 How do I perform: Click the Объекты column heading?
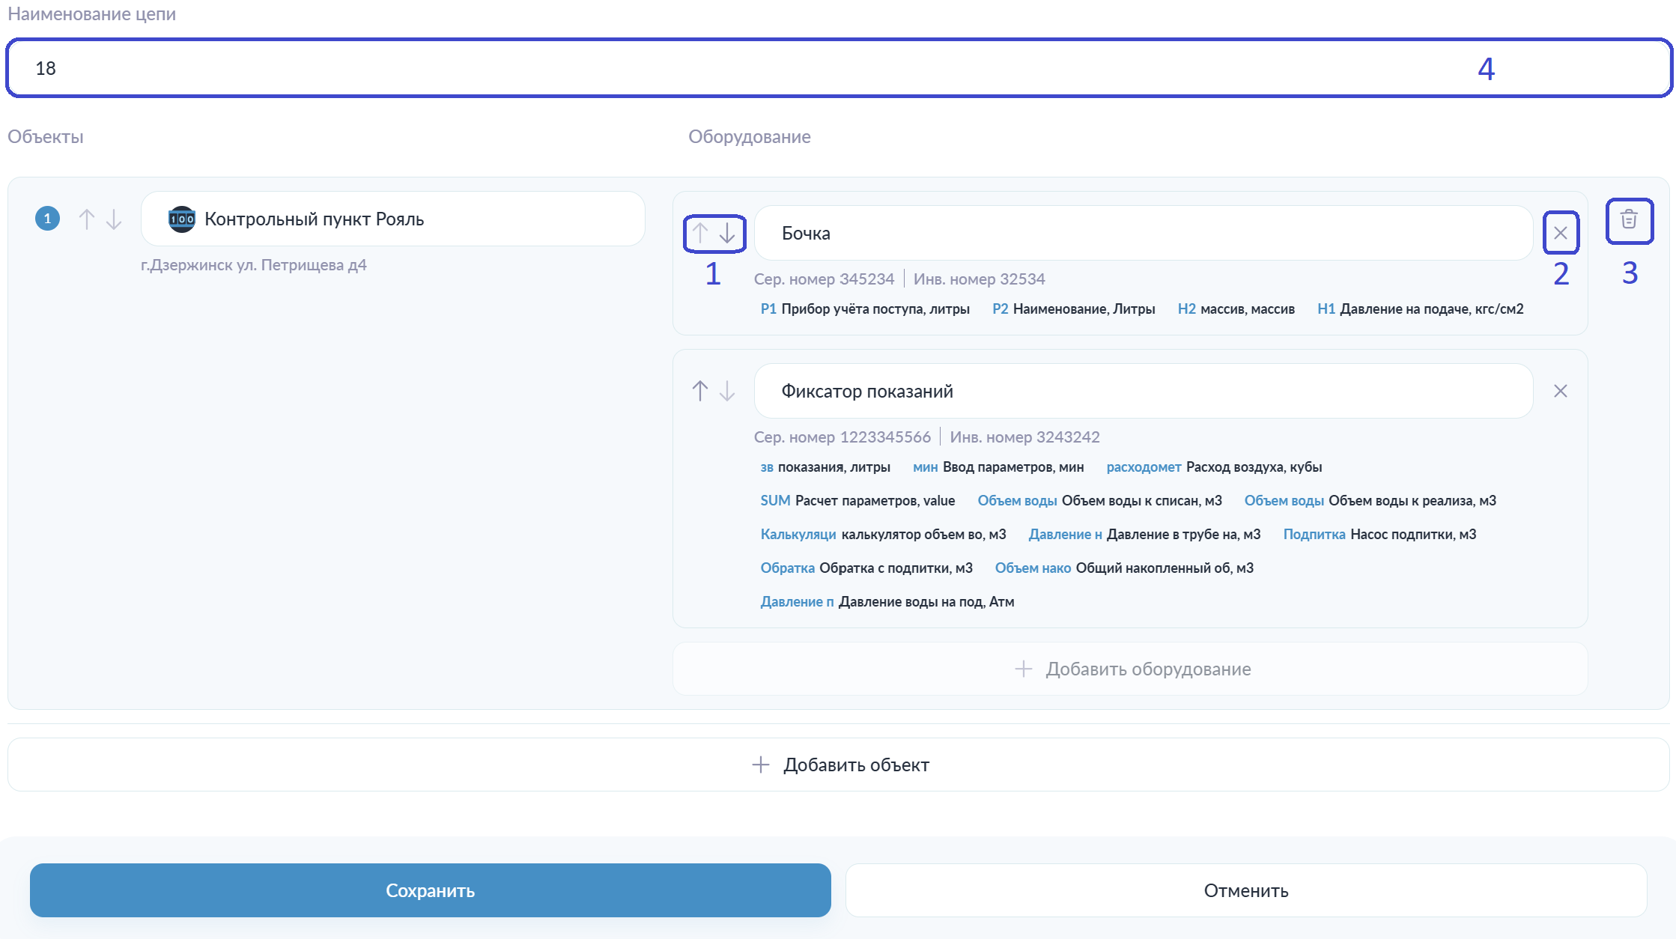[x=46, y=137]
